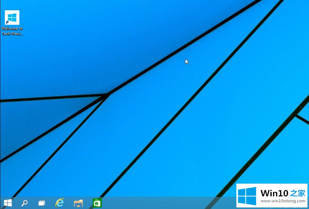Select the pinned Store shopping bag icon
Screen dimensions: 309x209
point(97,203)
